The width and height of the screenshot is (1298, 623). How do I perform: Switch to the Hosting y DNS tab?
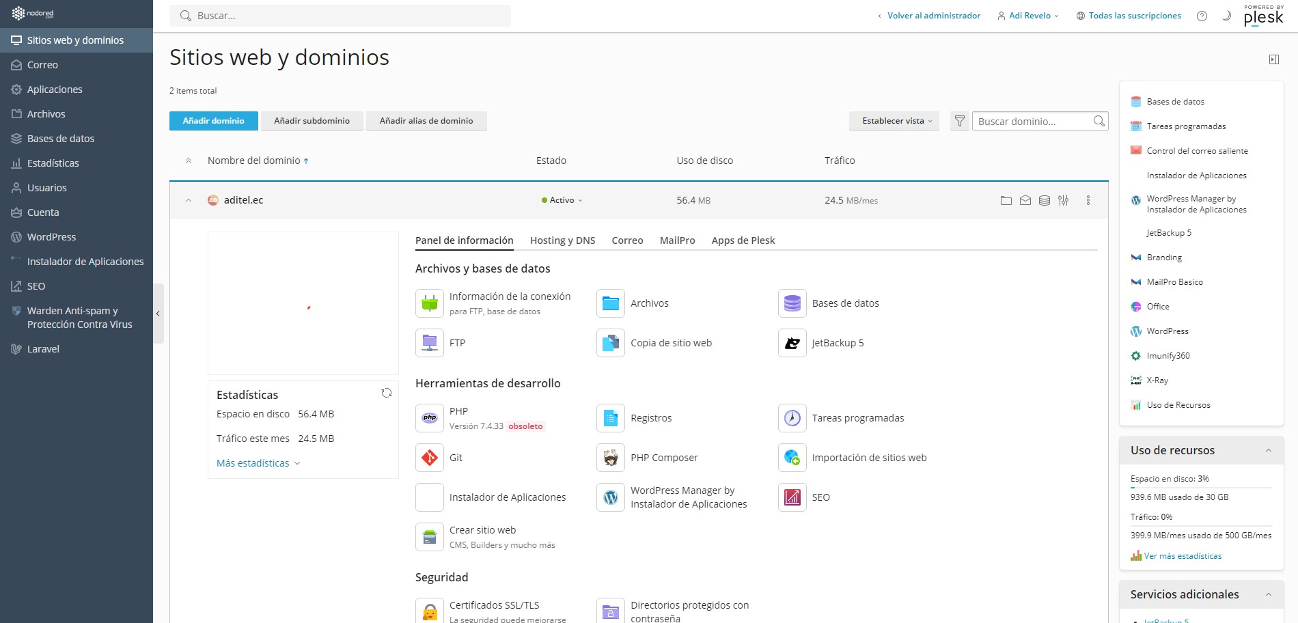[562, 240]
